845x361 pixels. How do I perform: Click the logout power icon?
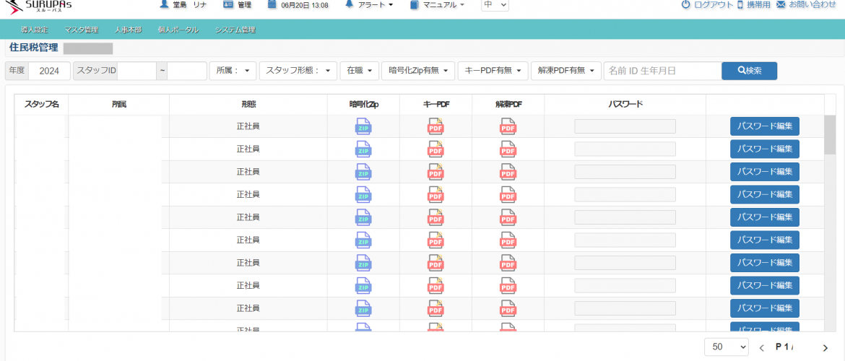[685, 4]
